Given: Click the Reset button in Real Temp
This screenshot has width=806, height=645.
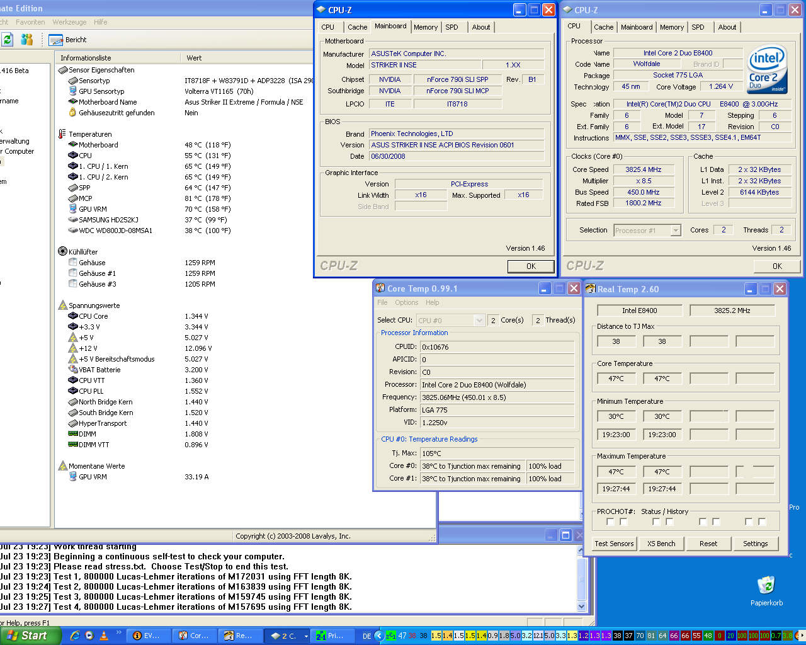Looking at the screenshot, I should pos(708,544).
